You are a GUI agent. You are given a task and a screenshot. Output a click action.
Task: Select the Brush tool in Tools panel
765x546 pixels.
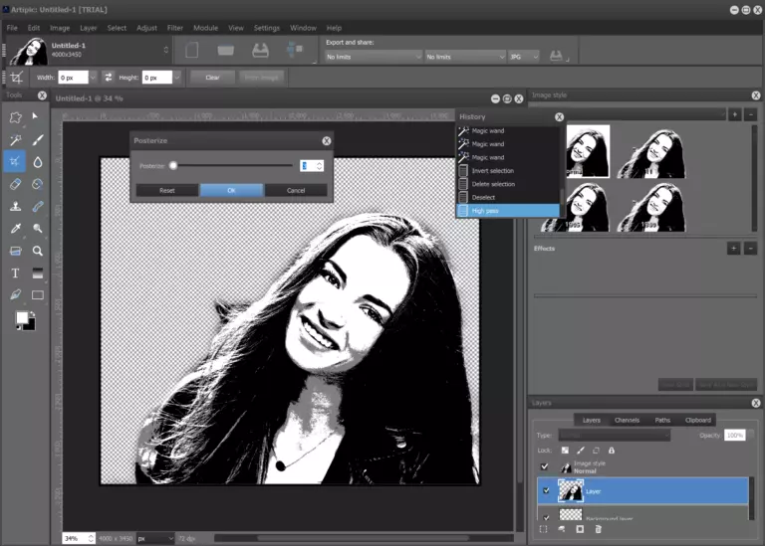38,140
